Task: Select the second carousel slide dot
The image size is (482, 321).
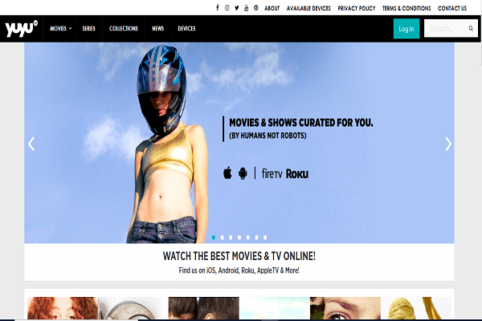Action: pos(223,238)
